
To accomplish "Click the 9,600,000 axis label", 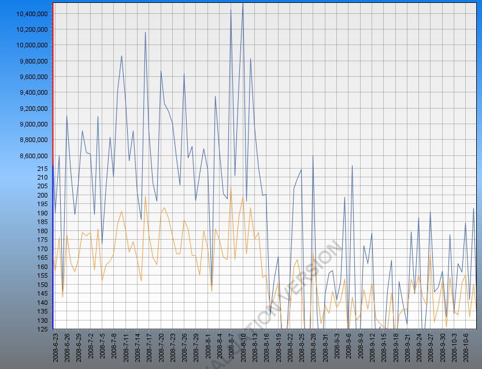I will pos(34,77).
